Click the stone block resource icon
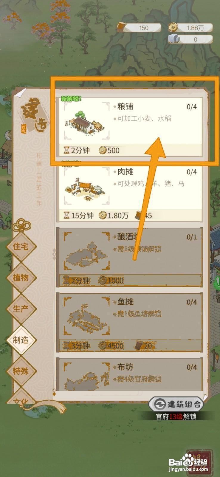The width and height of the screenshot is (220, 477). [x=173, y=39]
